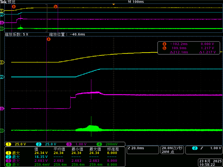Viewport: 223px width, 167px height.
Task: Click the 最大值 column header
Action: click(x=95, y=149)
